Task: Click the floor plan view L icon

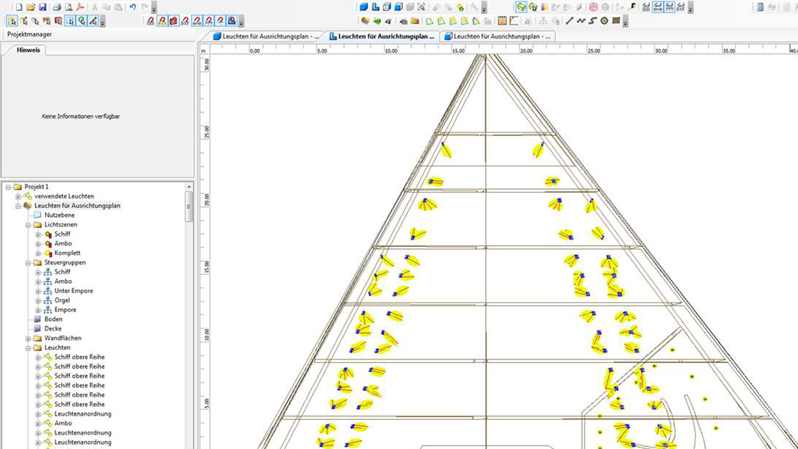Action: [x=375, y=7]
